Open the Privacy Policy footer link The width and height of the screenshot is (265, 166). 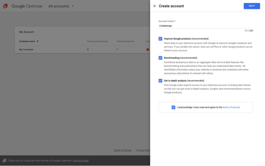pyautogui.click(x=143, y=150)
